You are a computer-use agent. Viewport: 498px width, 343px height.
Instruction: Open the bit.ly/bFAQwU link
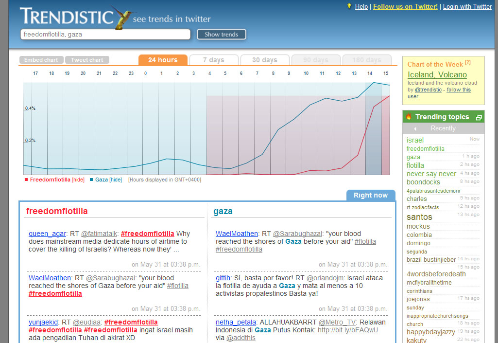pos(348,330)
